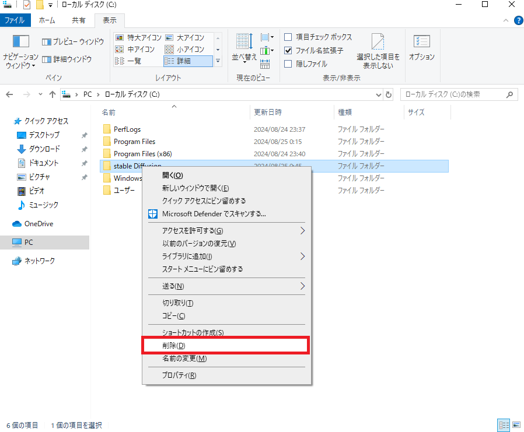Click the up arrow navigation button
Image resolution: width=524 pixels, height=432 pixels.
(53, 94)
